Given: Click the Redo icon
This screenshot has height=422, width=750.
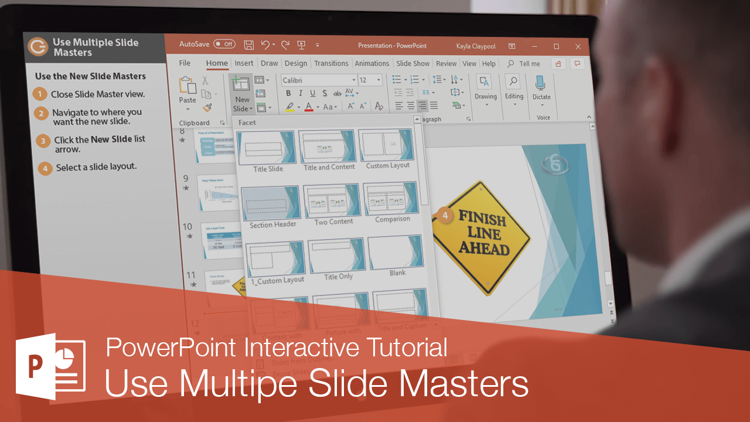Looking at the screenshot, I should point(285,45).
